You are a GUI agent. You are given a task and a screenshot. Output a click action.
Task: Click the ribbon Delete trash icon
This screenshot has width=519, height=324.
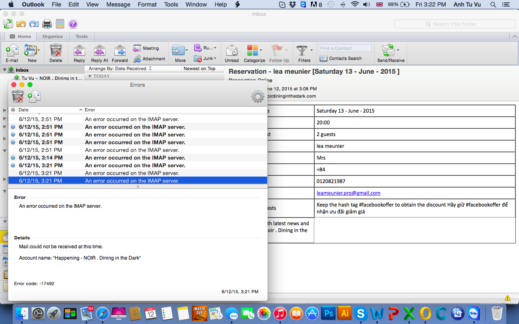point(56,51)
